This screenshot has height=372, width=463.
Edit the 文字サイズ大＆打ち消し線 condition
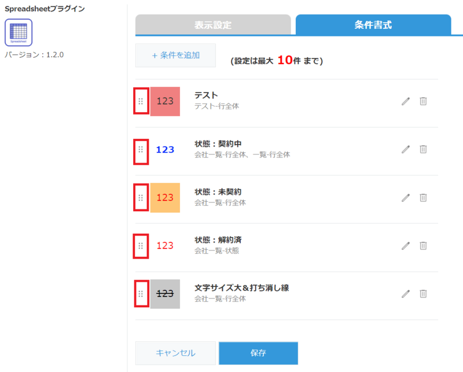[406, 293]
